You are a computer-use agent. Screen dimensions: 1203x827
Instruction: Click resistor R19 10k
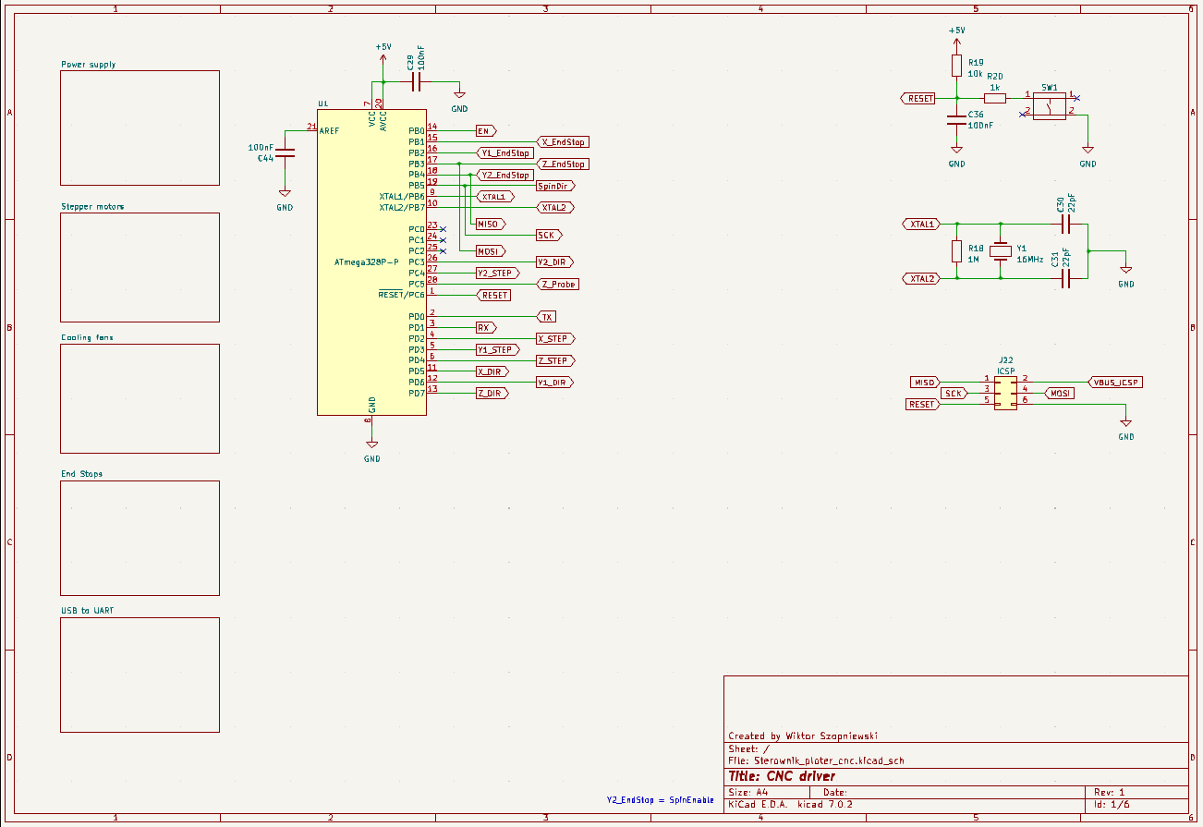[x=957, y=66]
